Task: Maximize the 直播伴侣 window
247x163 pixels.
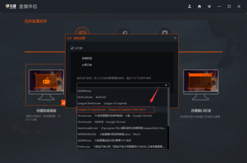Action: (229, 6)
